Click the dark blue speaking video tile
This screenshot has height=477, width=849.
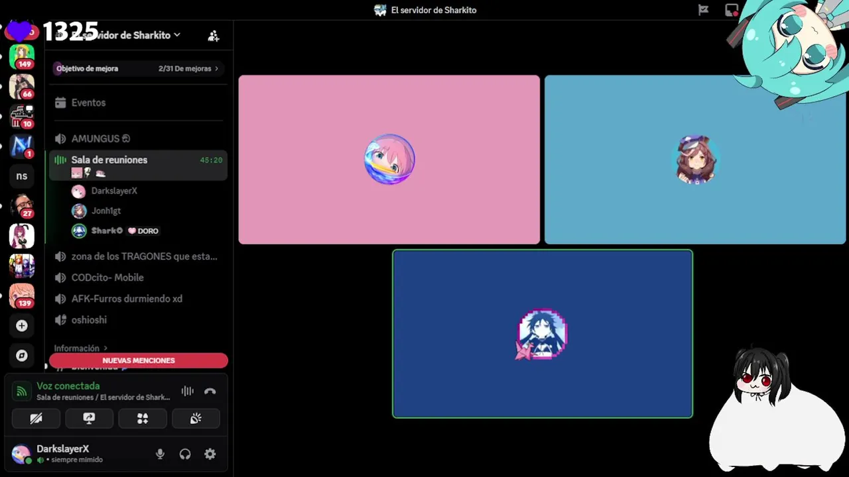(x=543, y=334)
